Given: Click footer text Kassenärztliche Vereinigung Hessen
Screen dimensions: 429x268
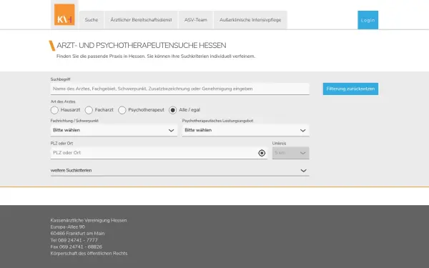Looking at the screenshot, I should coord(89,220).
